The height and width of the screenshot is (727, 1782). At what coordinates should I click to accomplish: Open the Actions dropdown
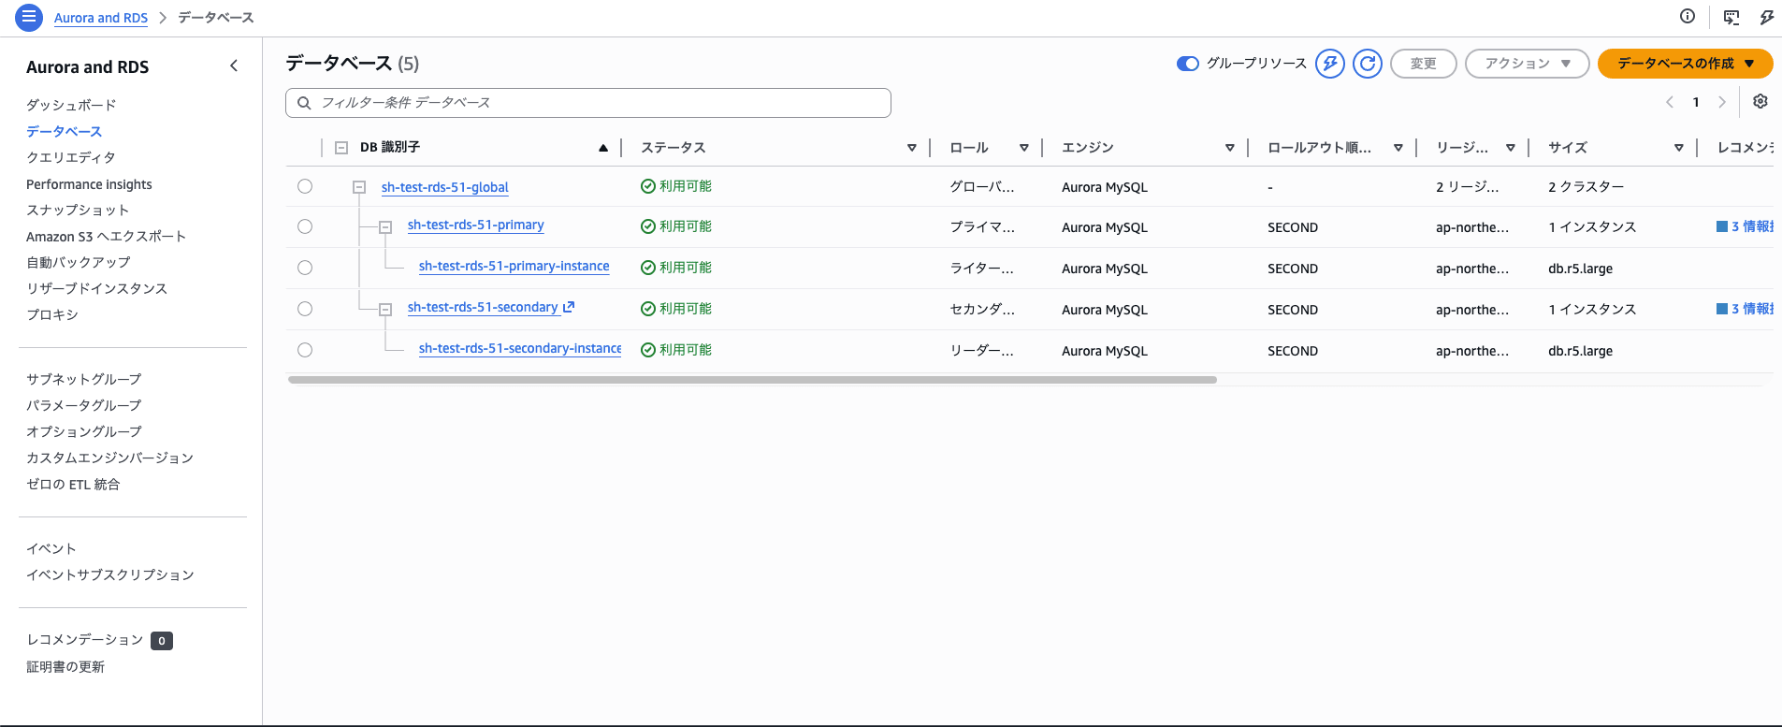pyautogui.click(x=1527, y=64)
